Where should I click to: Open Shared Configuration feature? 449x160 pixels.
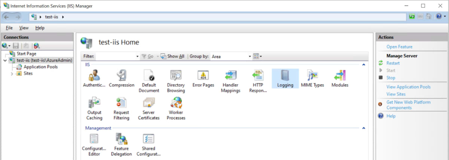coord(149,145)
